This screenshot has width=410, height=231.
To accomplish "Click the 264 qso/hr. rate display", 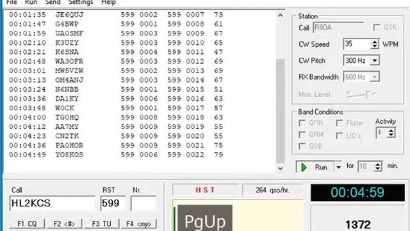I will click(x=272, y=190).
